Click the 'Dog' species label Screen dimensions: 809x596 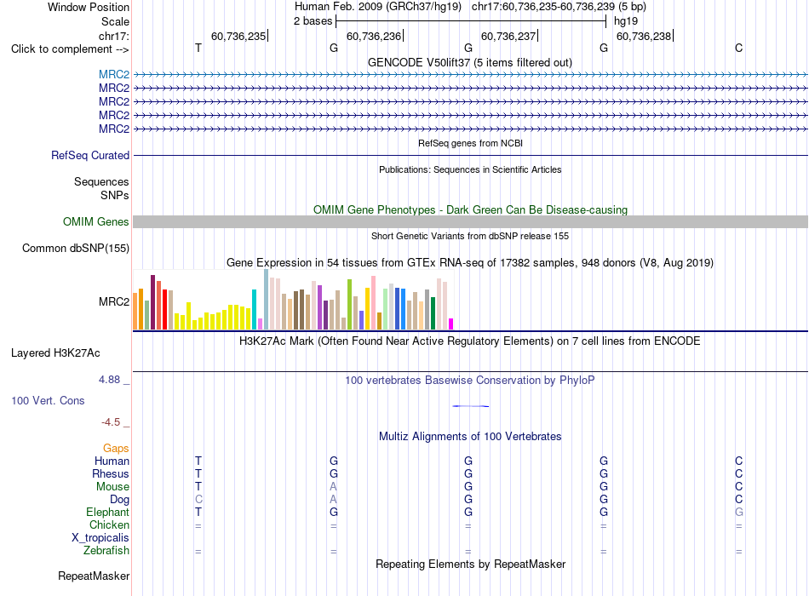(x=120, y=499)
